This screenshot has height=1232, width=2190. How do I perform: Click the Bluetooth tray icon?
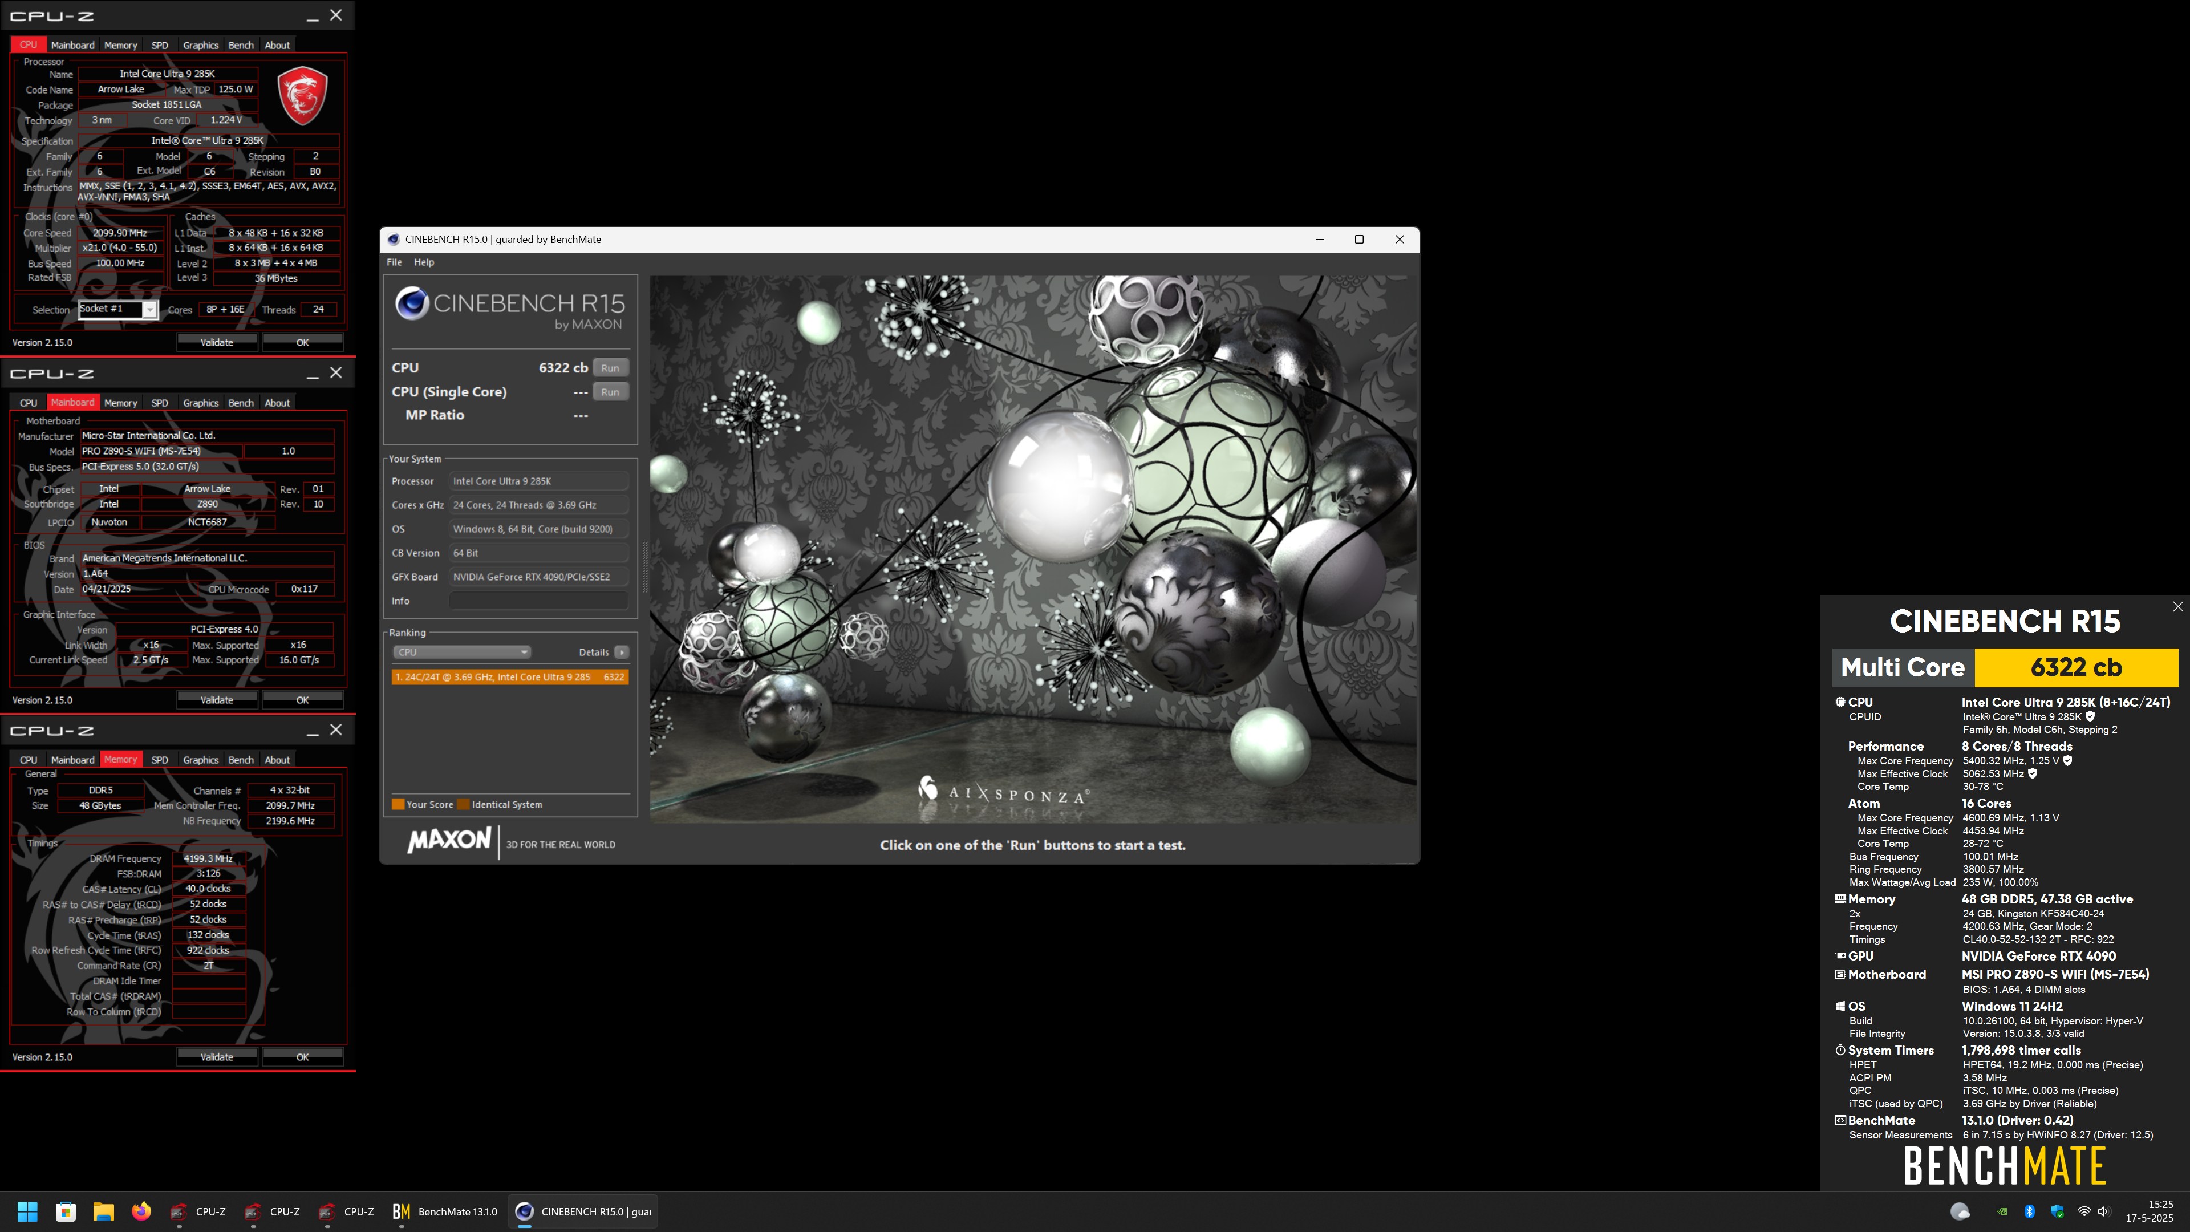[2029, 1211]
